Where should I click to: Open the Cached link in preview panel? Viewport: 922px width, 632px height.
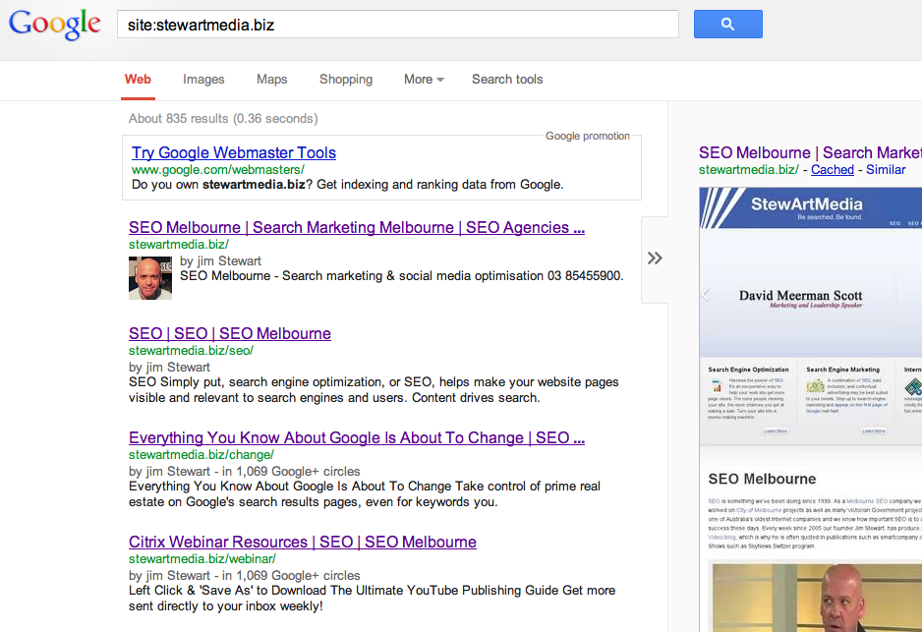832,170
